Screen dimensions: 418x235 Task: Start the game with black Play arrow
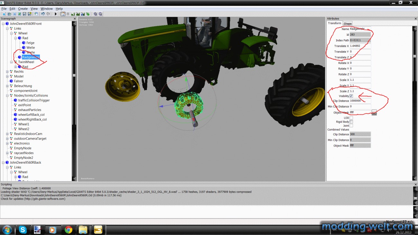point(56,14)
